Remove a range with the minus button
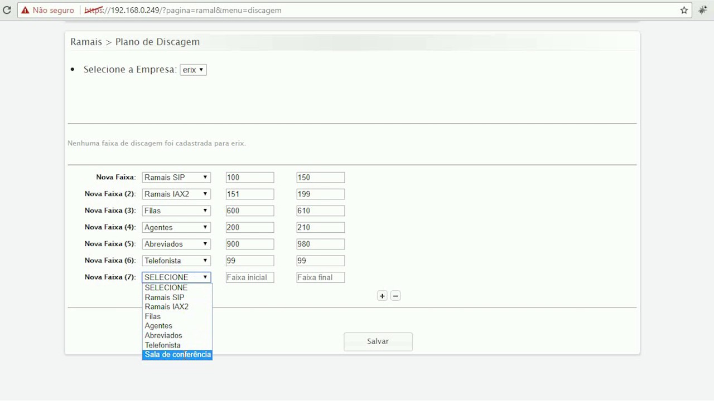 pyautogui.click(x=395, y=296)
